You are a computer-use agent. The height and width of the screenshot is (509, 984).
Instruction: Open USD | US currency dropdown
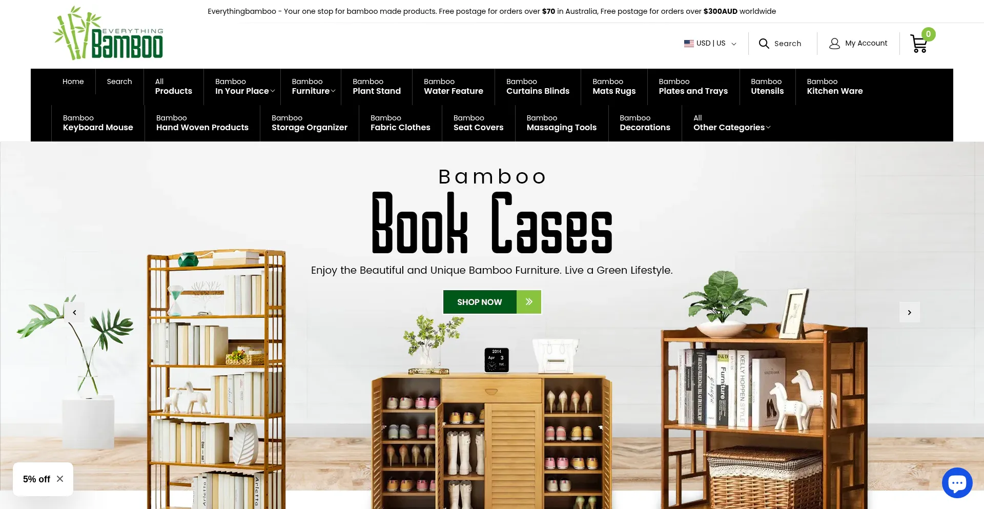click(710, 44)
